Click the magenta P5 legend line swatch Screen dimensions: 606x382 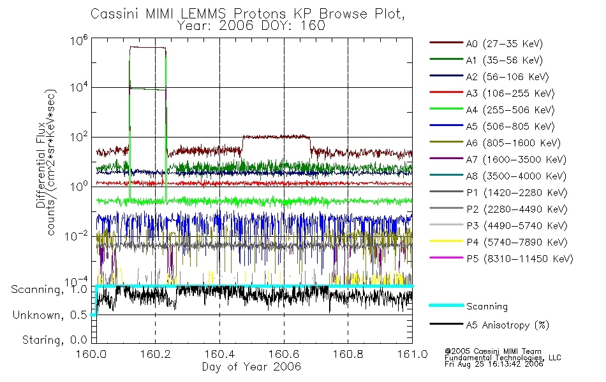[x=447, y=258]
